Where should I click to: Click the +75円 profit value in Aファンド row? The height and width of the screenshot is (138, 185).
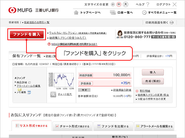(x=126, y=83)
